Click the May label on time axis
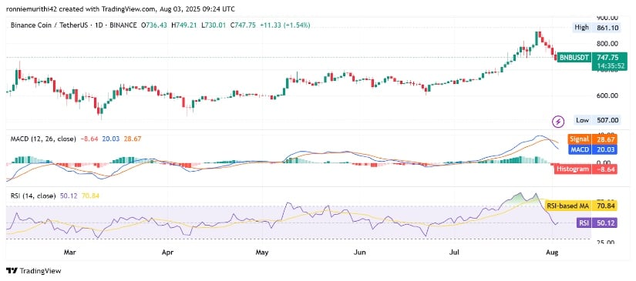Screen dimensions: 636x281 [x=261, y=253]
